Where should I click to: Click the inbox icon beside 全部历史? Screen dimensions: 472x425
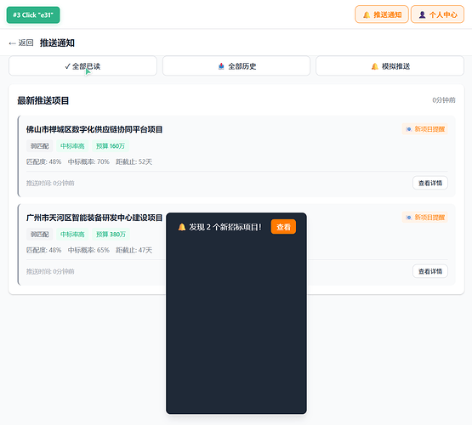(x=221, y=66)
